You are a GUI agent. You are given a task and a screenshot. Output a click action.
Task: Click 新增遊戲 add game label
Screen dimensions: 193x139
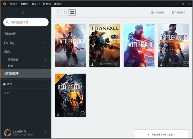click(160, 13)
